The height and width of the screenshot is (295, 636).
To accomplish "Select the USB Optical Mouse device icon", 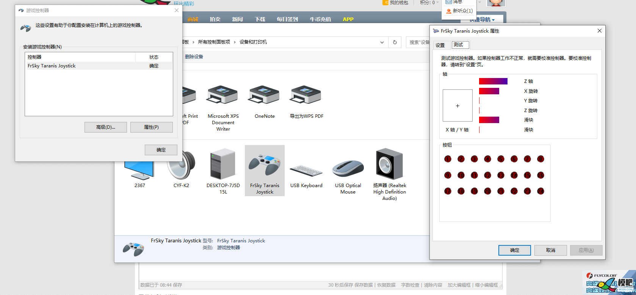I will click(x=348, y=169).
